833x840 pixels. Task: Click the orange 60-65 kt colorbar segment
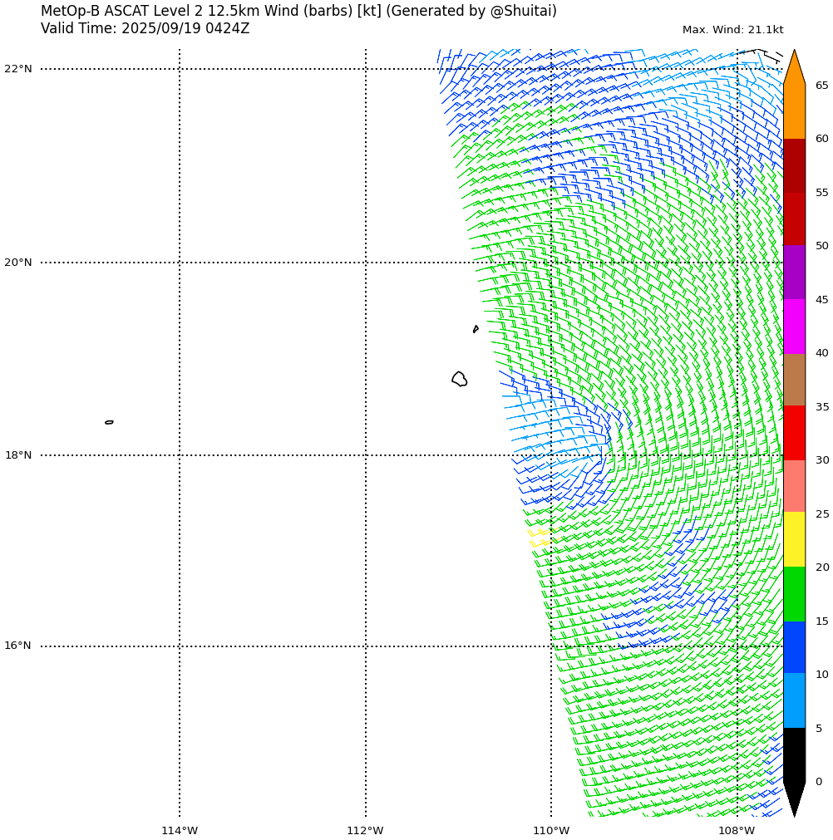(794, 111)
